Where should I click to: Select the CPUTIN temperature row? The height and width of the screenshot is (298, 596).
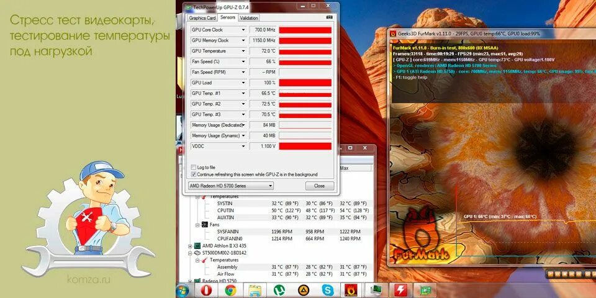292,210
